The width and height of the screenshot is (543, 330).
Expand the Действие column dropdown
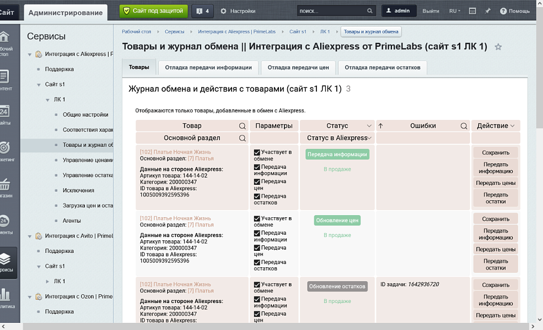coord(513,126)
